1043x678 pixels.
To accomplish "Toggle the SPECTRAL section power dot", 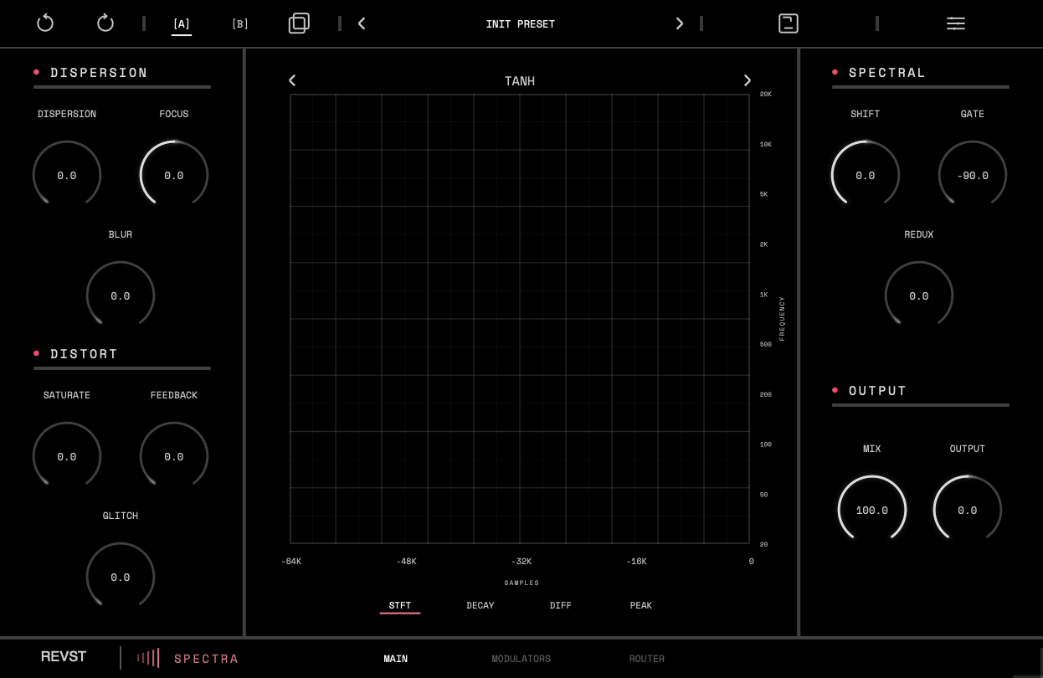I will (835, 72).
